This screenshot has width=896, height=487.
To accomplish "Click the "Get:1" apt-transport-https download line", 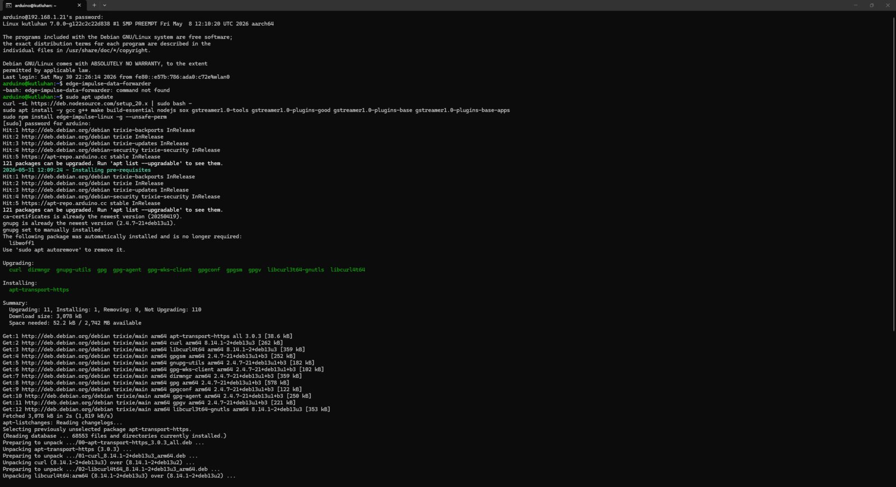I will [147, 336].
